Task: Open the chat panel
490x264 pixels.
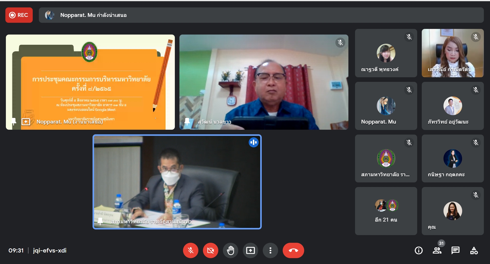Action: pos(455,250)
